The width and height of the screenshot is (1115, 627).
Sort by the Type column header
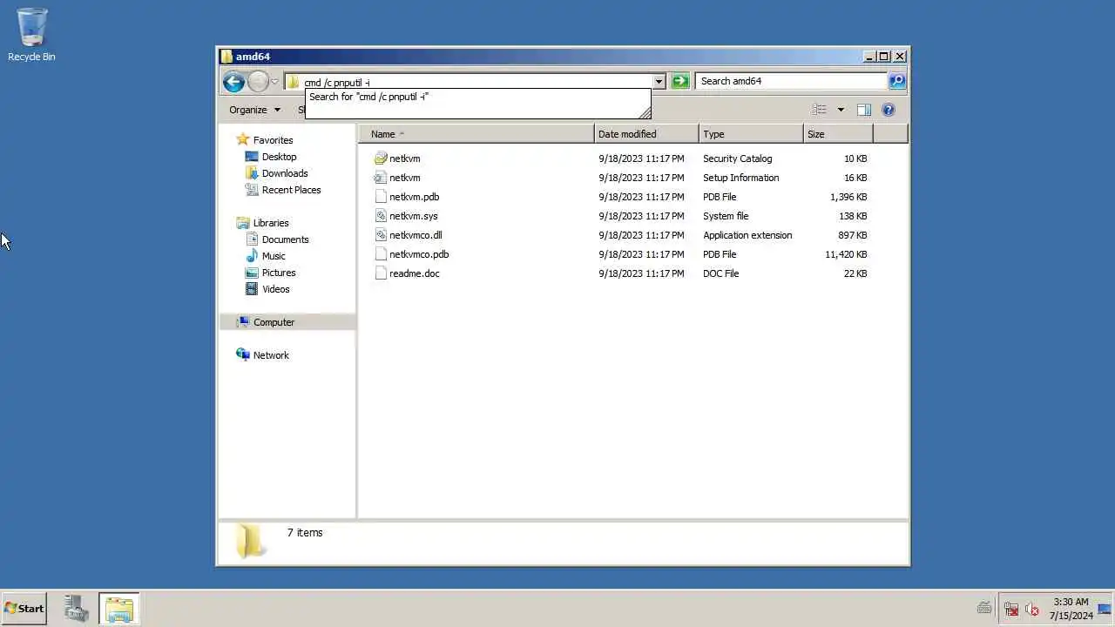pyautogui.click(x=751, y=134)
